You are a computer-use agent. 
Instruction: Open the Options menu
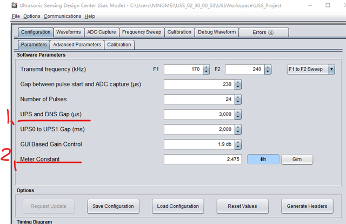pos(32,16)
